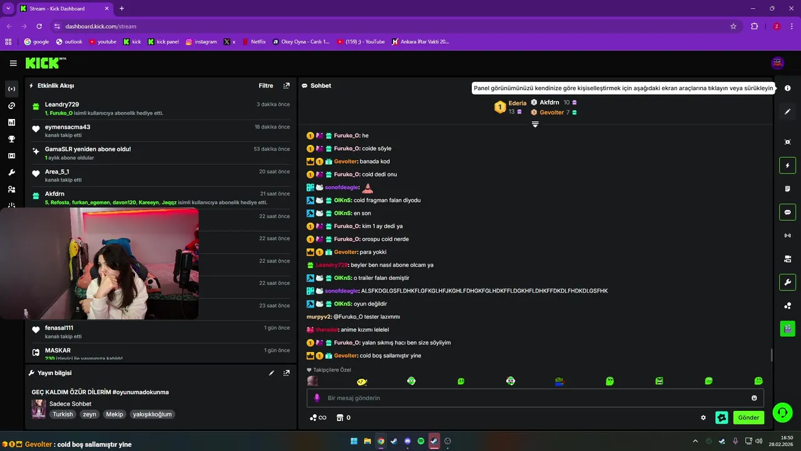Click the zeyn stream tag

point(89,414)
